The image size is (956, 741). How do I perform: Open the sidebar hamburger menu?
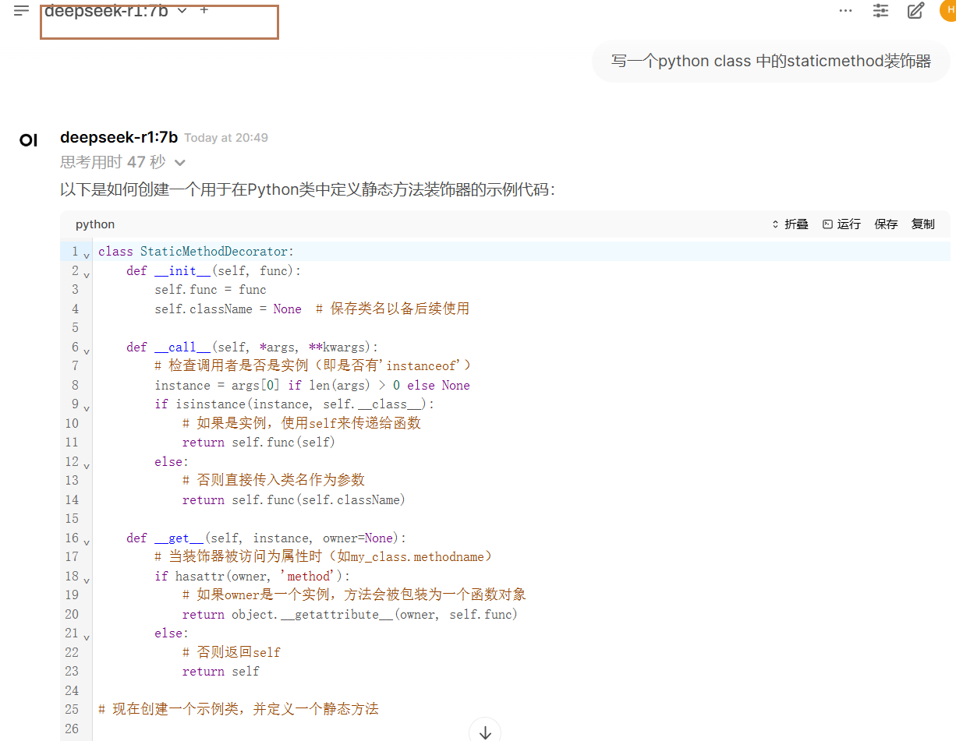tap(21, 11)
